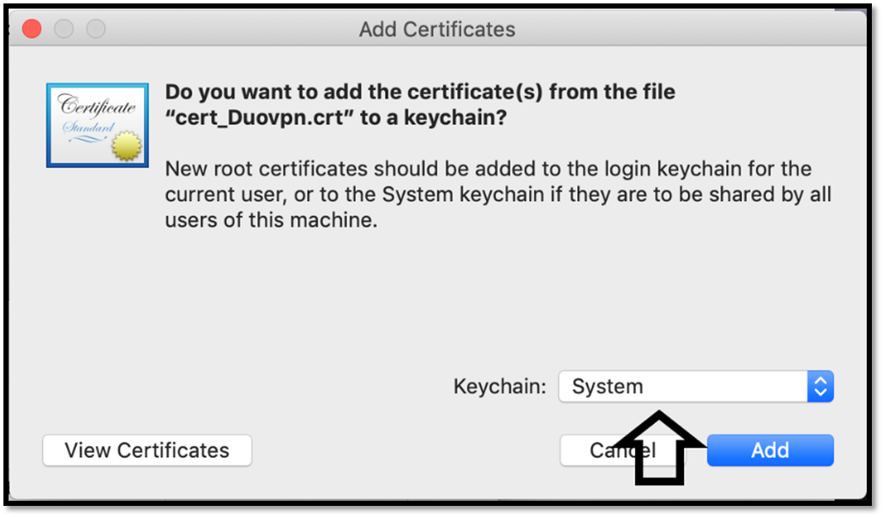Open the Keychain dropdown showing System

point(696,387)
